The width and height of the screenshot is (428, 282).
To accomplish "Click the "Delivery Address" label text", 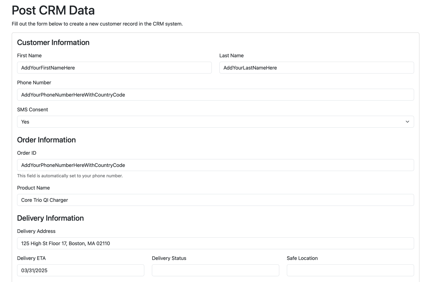I will (36, 231).
